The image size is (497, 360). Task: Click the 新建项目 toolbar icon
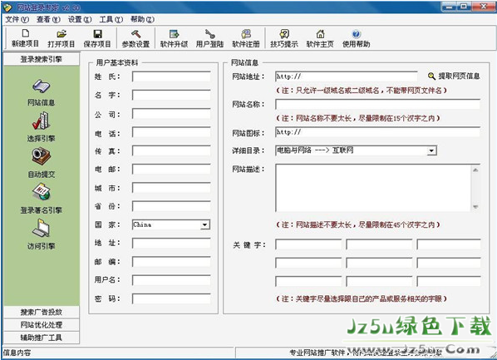[x=25, y=37]
